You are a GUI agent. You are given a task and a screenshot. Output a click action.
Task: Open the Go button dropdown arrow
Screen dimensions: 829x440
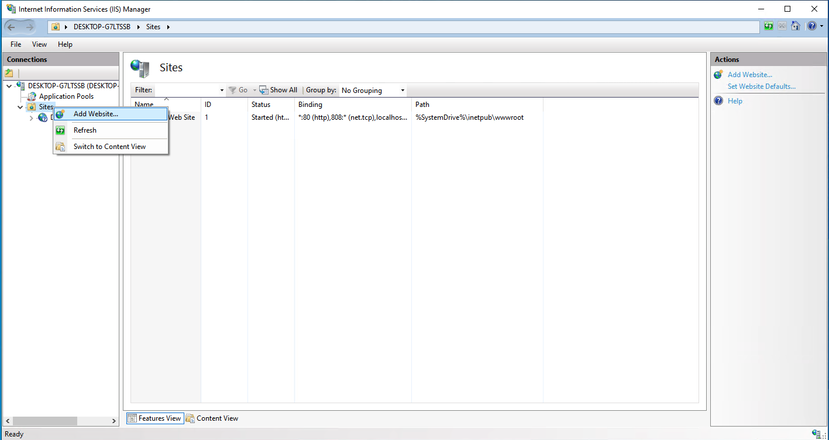254,91
